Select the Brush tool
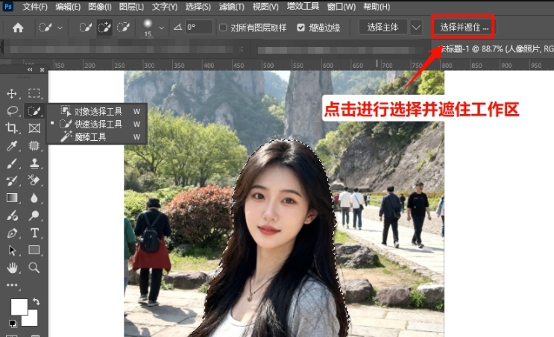This screenshot has height=337, width=554. [x=12, y=163]
